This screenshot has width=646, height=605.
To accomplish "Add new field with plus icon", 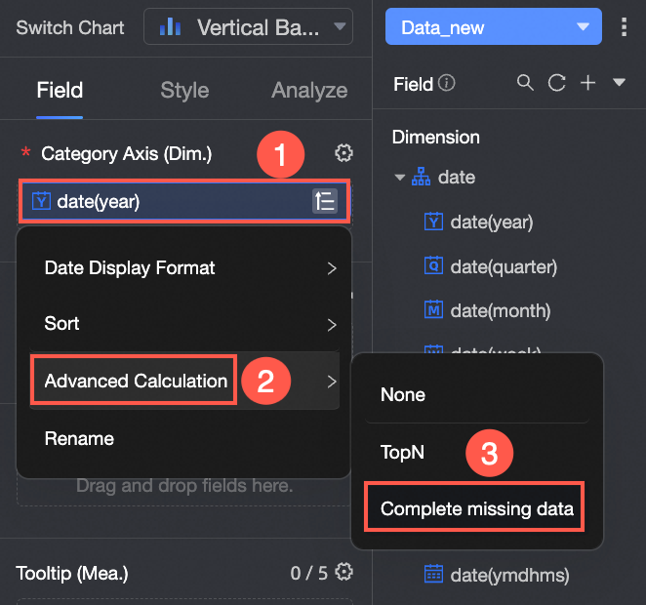I will pos(587,84).
